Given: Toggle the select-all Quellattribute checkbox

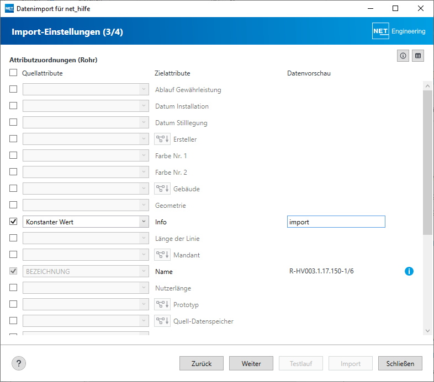Looking at the screenshot, I should [13, 73].
